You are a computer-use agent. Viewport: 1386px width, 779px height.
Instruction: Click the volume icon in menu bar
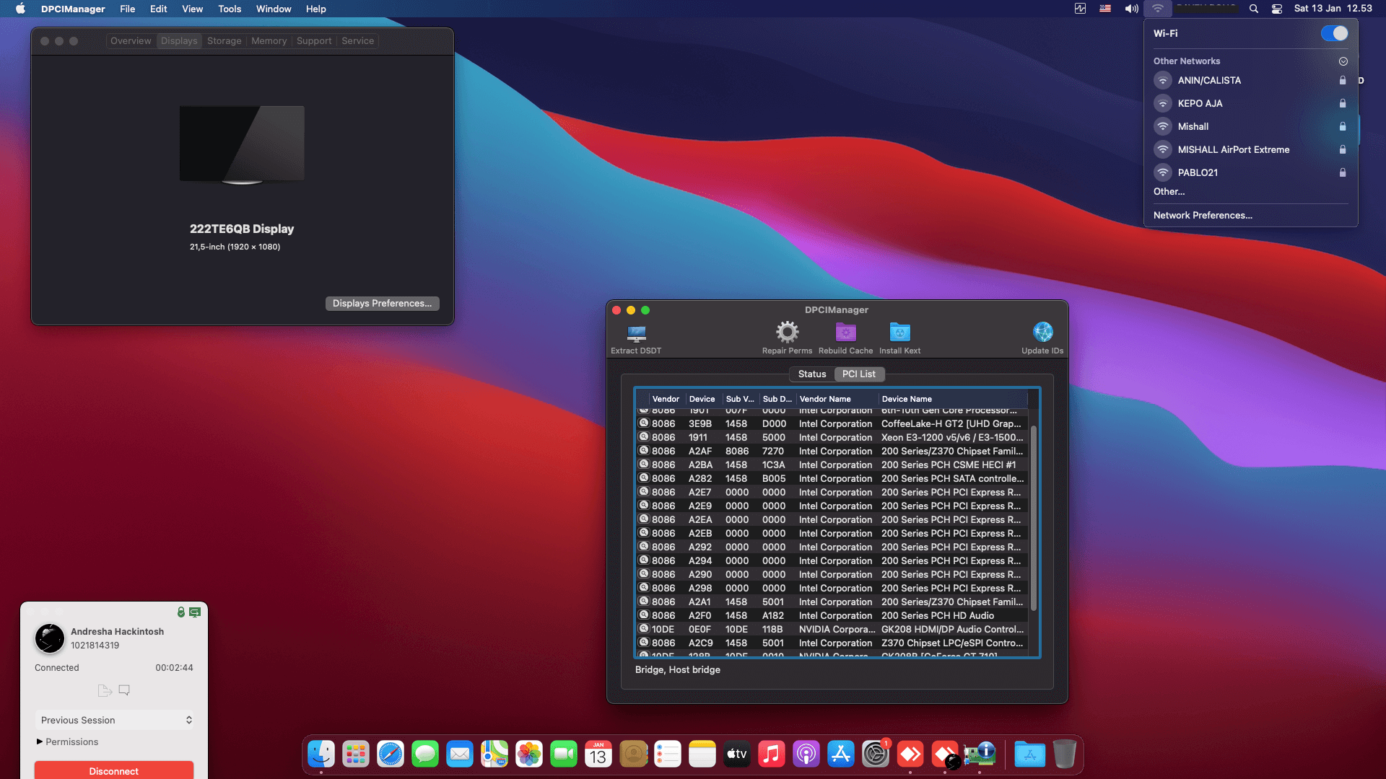point(1131,9)
